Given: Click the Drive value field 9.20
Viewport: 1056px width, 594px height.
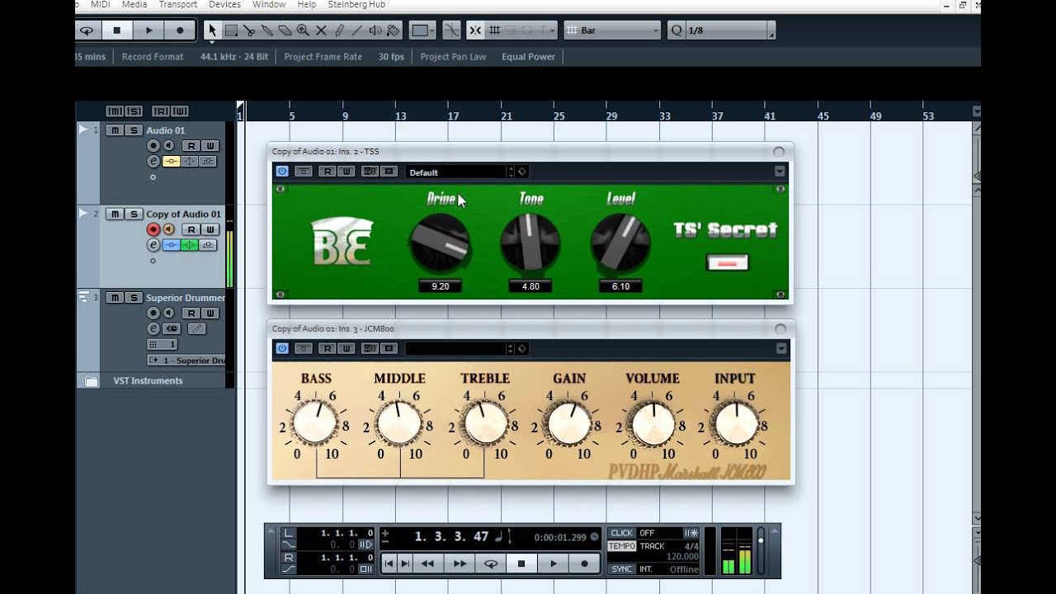Looking at the screenshot, I should pos(440,286).
